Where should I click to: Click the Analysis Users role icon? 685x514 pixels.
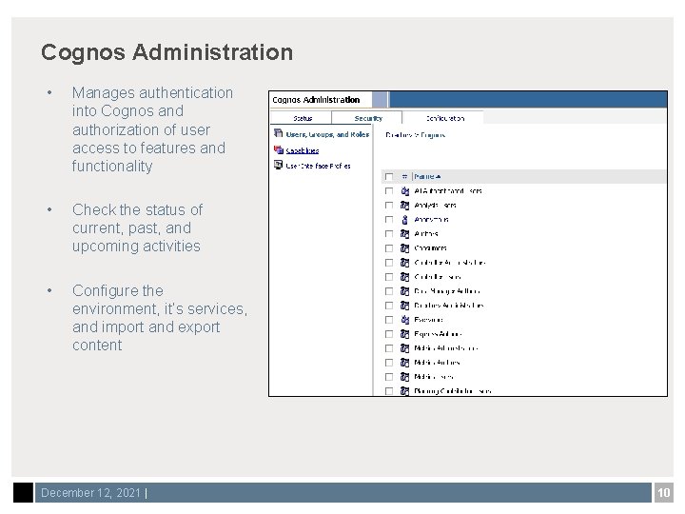click(405, 206)
